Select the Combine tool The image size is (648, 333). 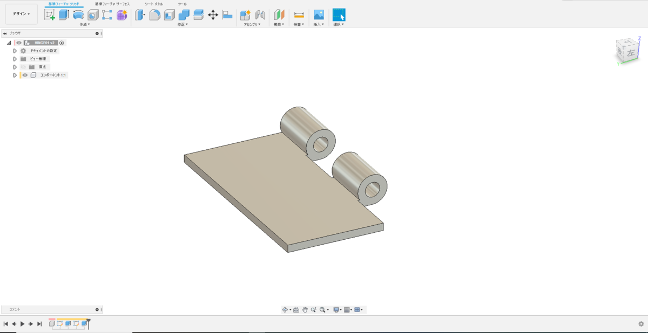coord(184,15)
